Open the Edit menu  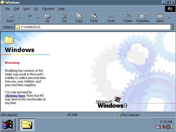point(16,9)
